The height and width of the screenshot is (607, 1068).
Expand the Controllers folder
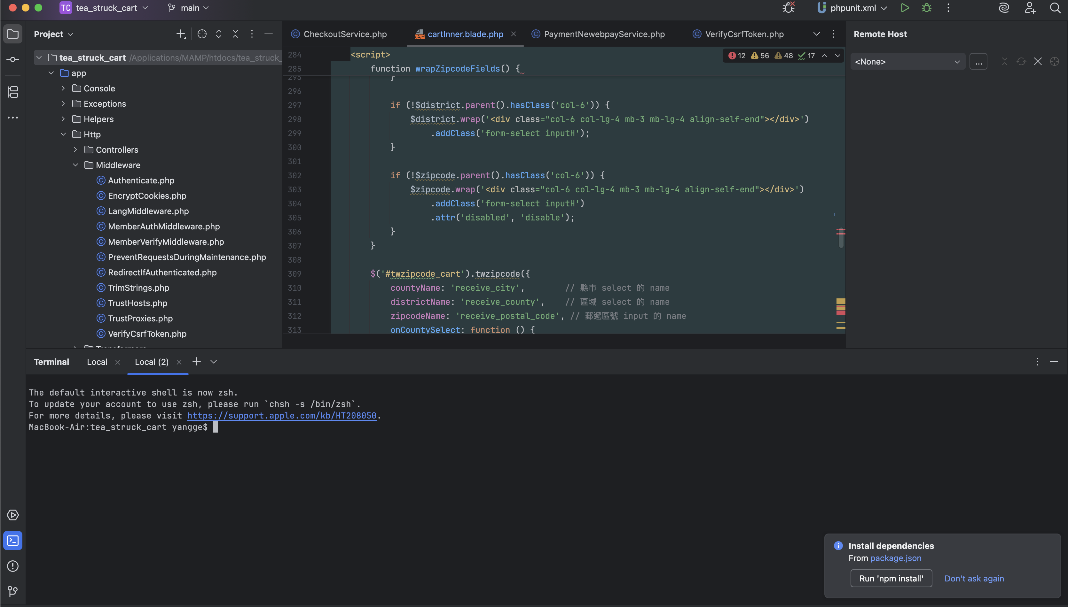75,150
